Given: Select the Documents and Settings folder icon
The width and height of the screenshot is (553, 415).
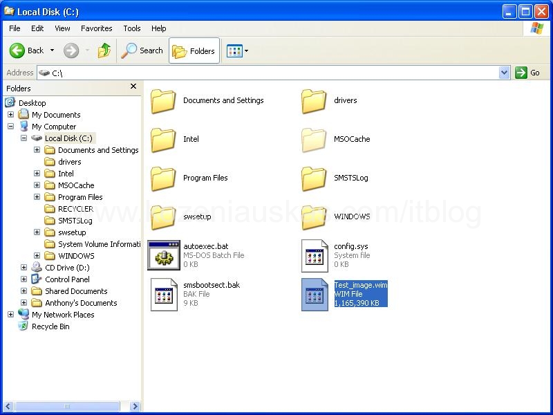Looking at the screenshot, I should [x=163, y=101].
